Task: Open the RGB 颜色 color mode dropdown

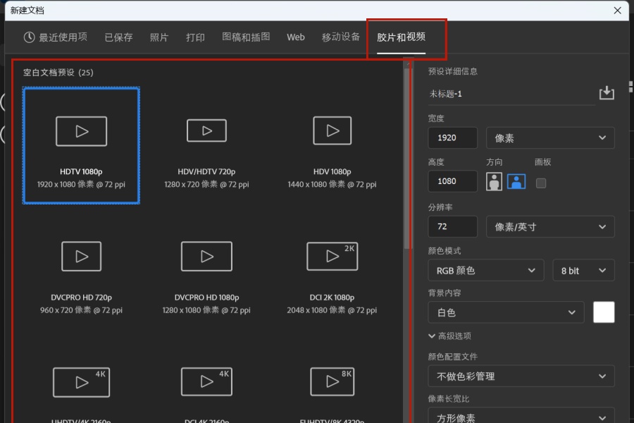Action: point(486,271)
